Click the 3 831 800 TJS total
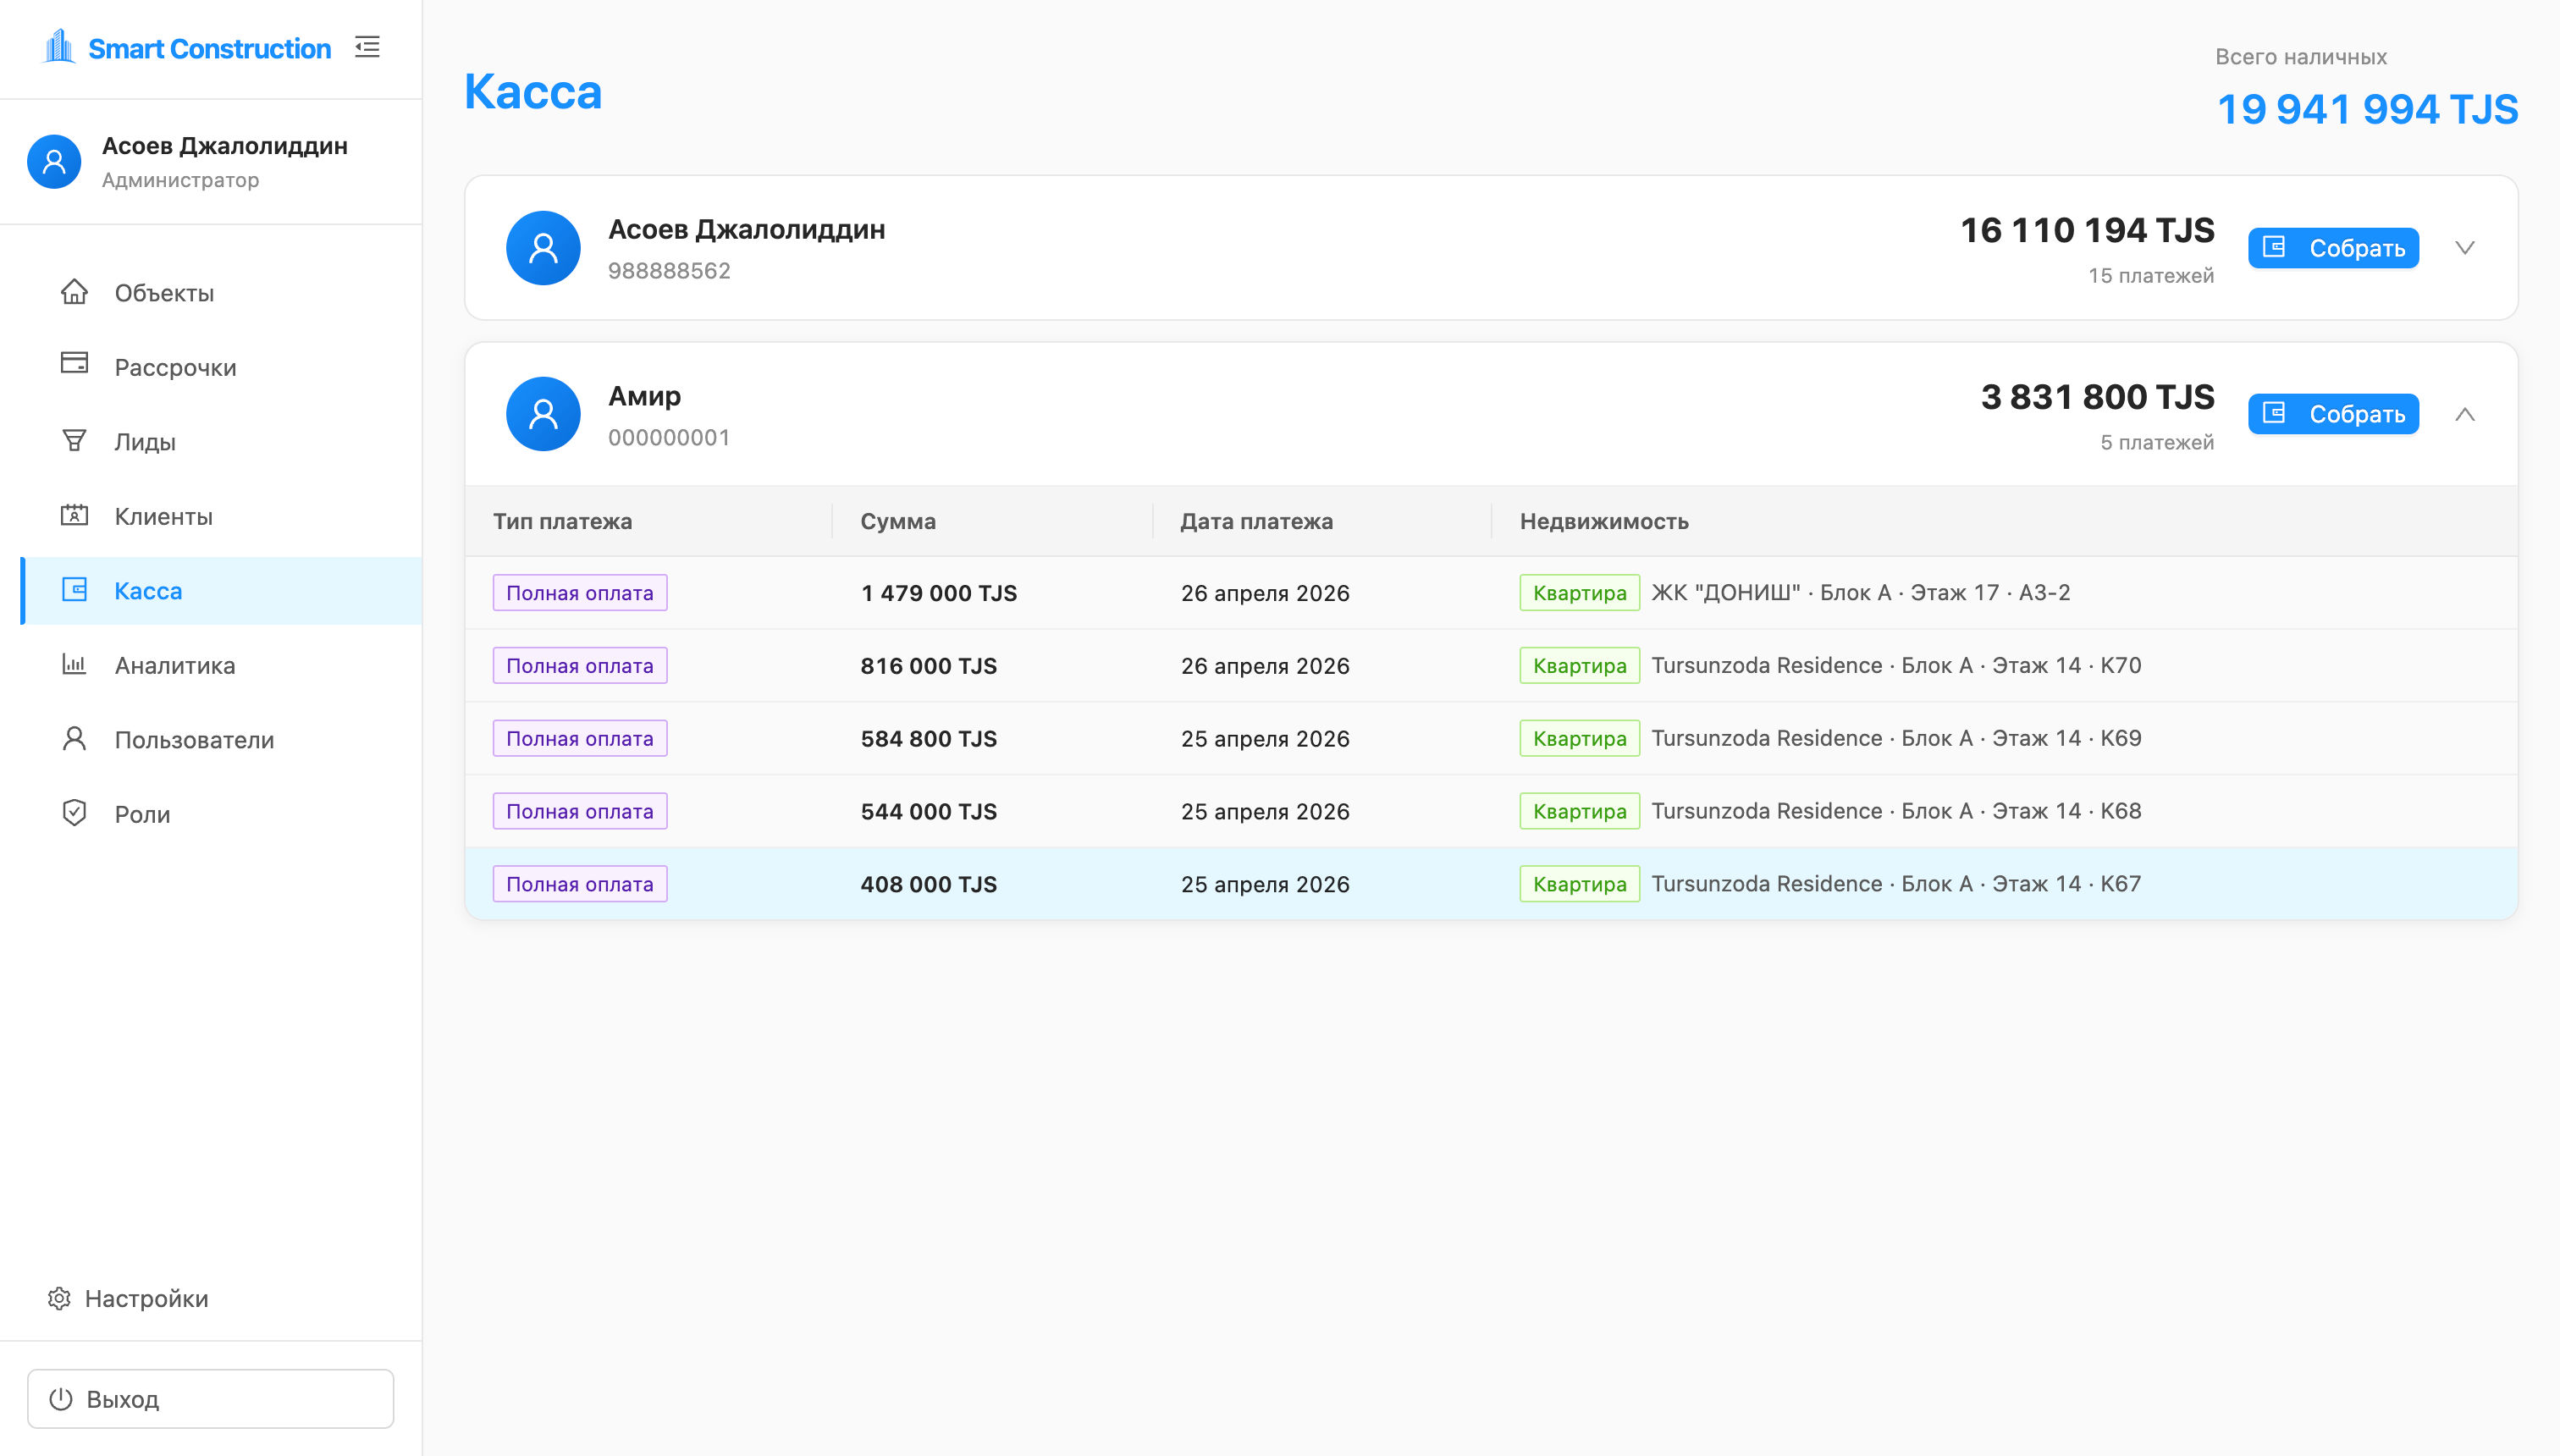Screen dimensions: 2560x1456 (2097, 397)
